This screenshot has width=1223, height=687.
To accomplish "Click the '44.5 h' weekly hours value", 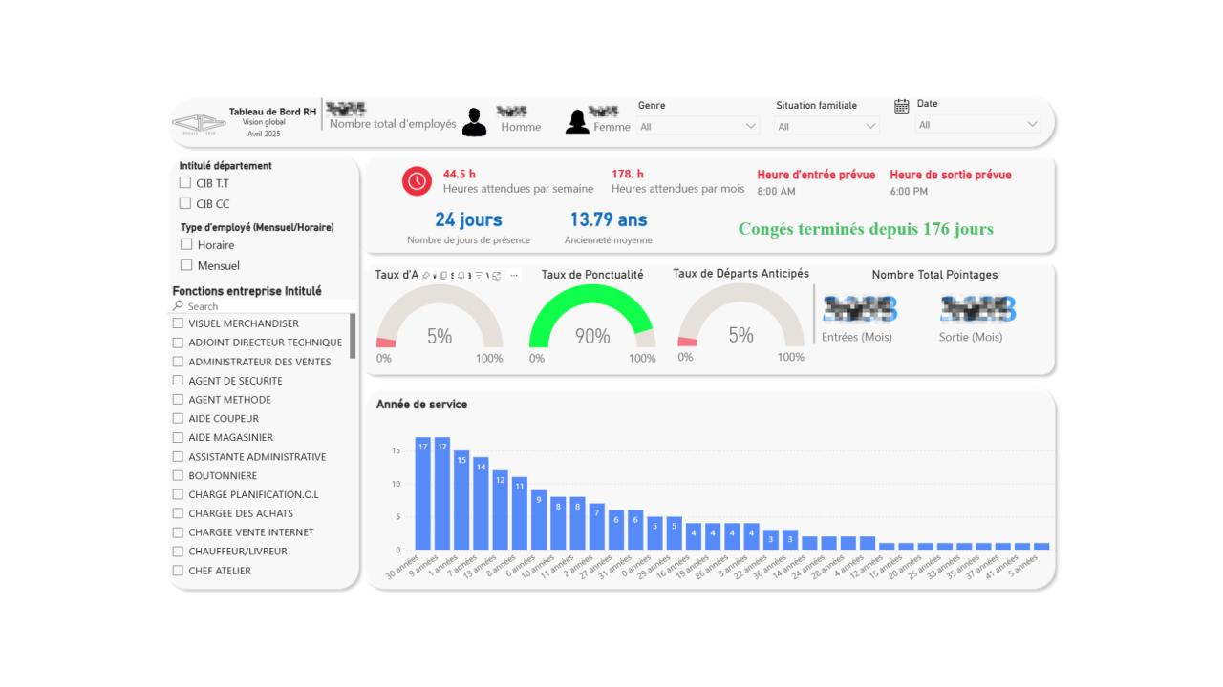I will (x=460, y=174).
